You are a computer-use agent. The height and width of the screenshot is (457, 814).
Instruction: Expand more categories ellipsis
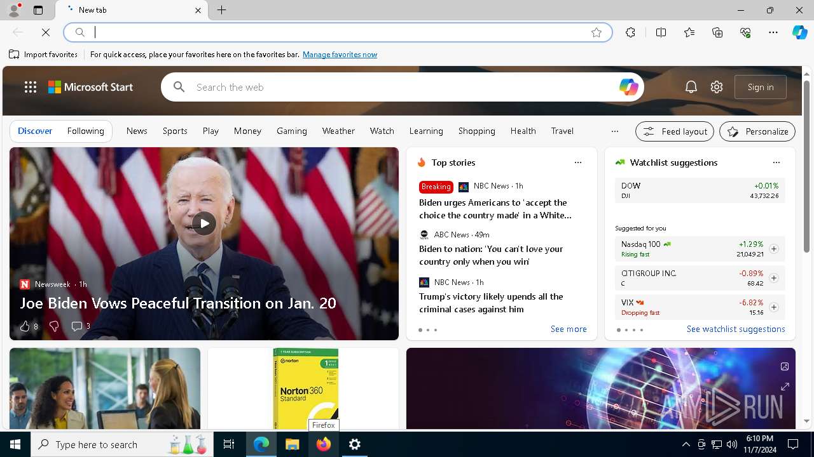coord(614,131)
